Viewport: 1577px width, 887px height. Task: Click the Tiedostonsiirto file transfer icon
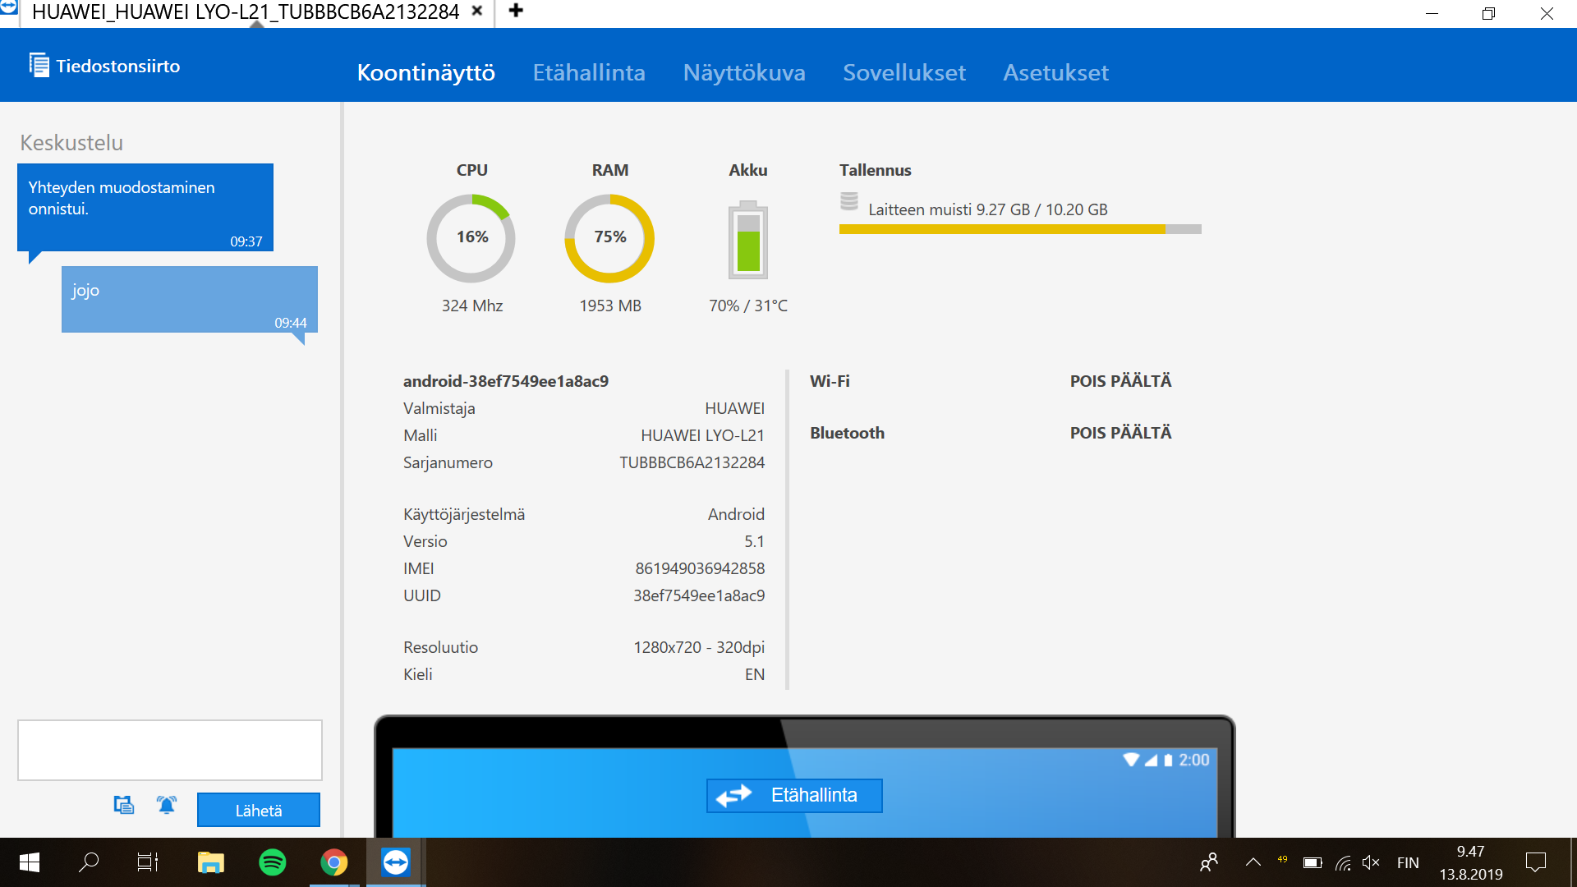39,65
